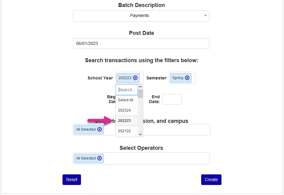The image size is (284, 195).
Task: Select 202324 from the year list
Action: coord(124,110)
